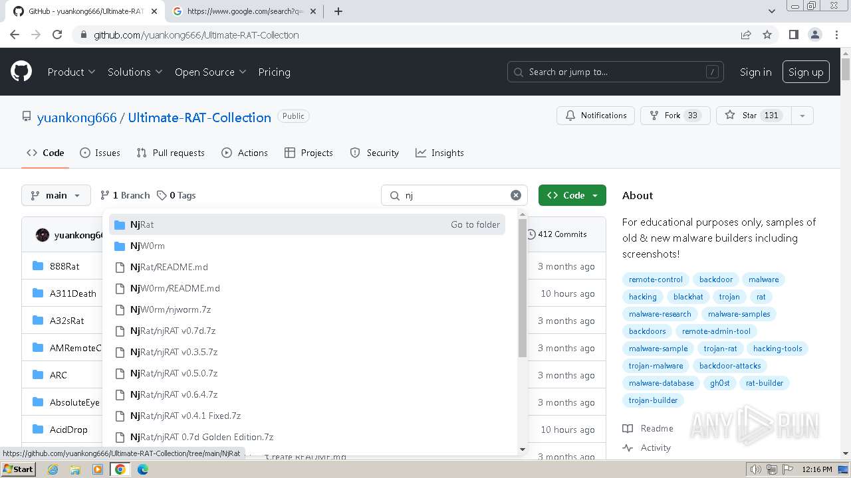851x478 pixels.
Task: Open 0 Tags link
Action: (x=176, y=195)
